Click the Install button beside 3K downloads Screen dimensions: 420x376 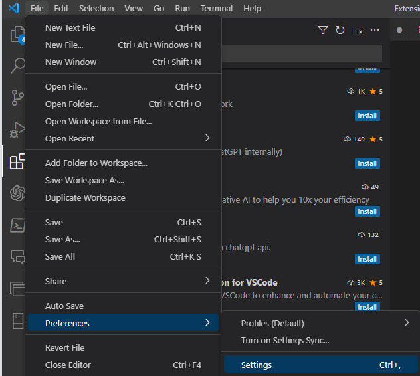(367, 307)
